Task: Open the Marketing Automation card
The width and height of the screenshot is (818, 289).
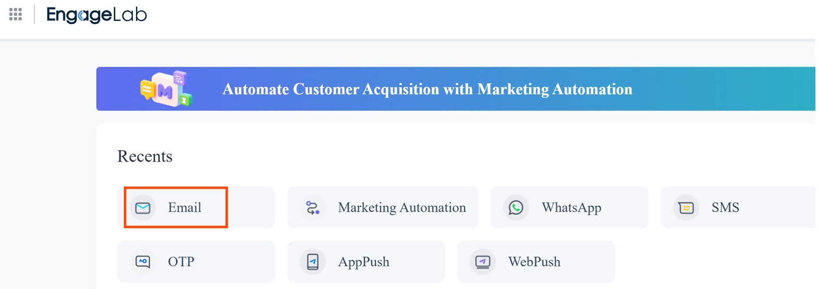Action: (382, 207)
